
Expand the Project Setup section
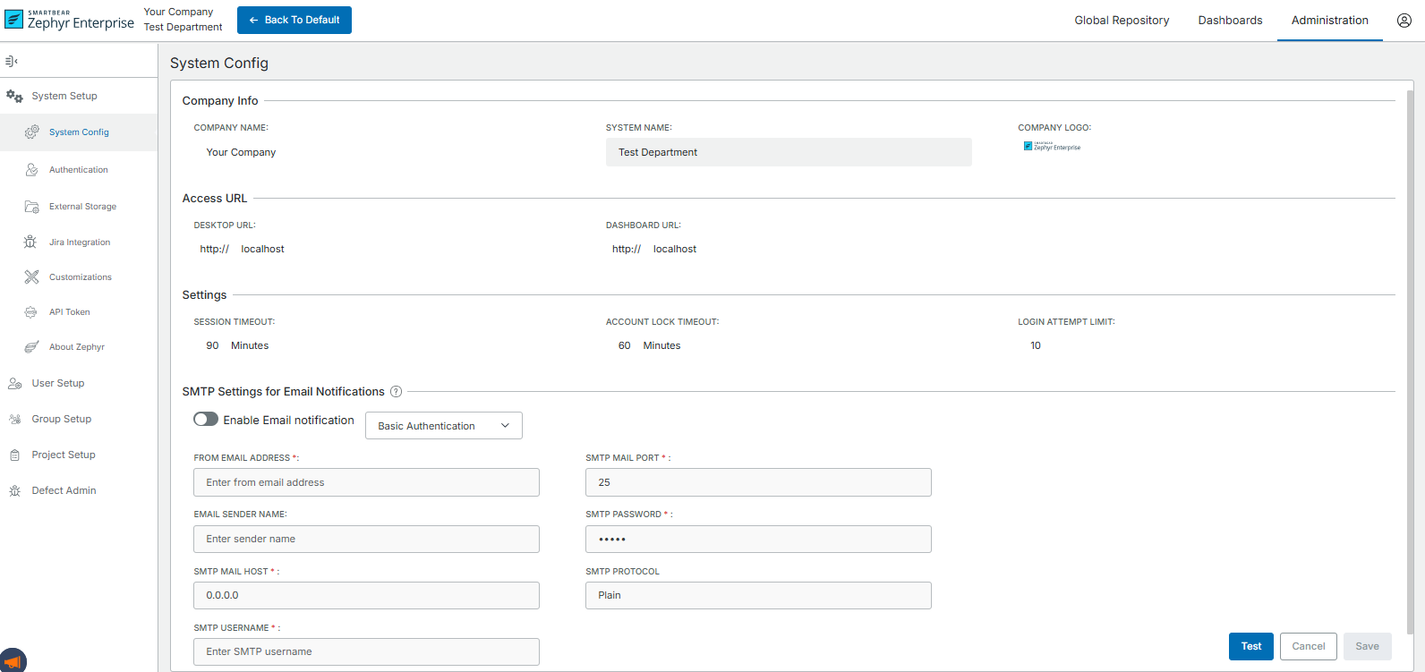click(64, 455)
